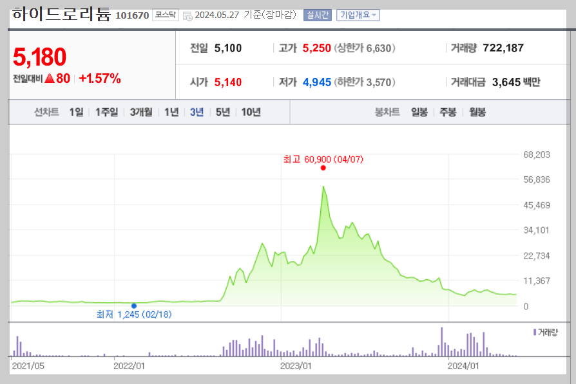
Task: Click the current price 5,180
Action: click(40, 57)
